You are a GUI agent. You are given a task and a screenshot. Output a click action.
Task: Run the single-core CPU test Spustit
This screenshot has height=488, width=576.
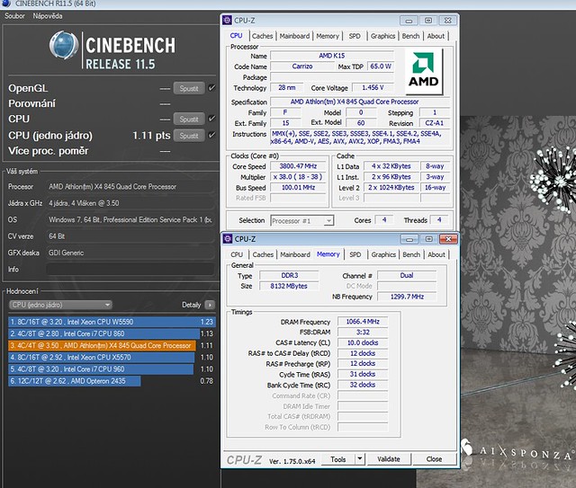point(189,136)
